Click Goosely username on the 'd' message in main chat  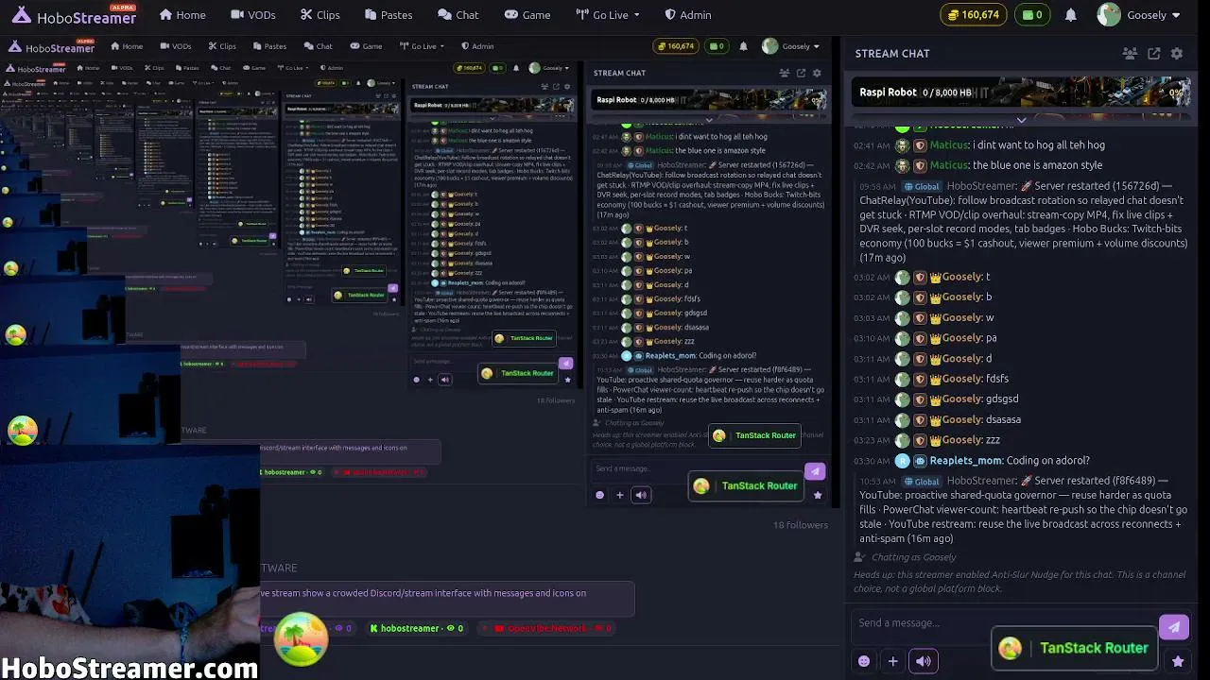coord(962,359)
